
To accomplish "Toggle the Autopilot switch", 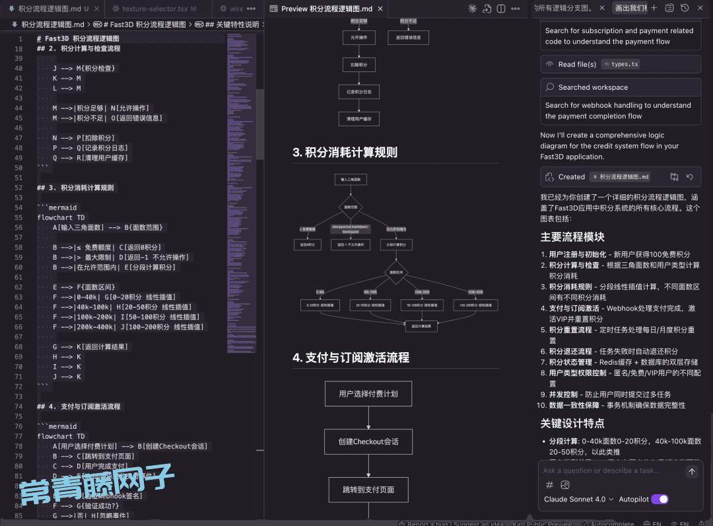I will [660, 499].
